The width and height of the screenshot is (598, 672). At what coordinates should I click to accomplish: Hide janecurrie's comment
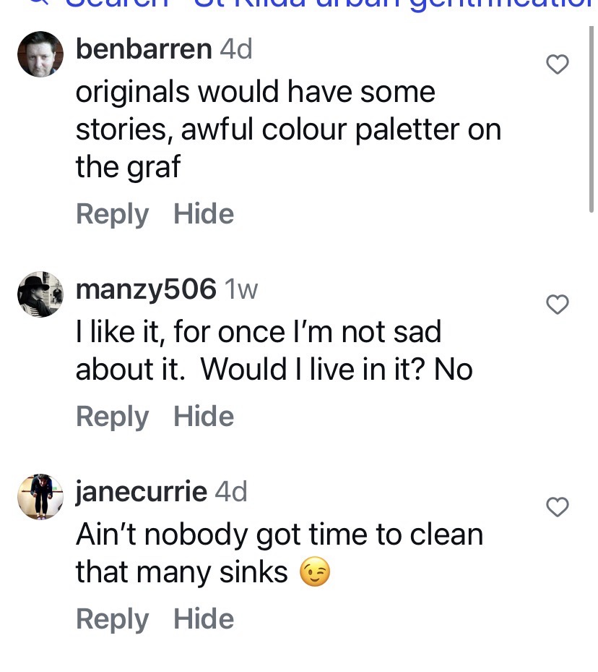tap(204, 619)
